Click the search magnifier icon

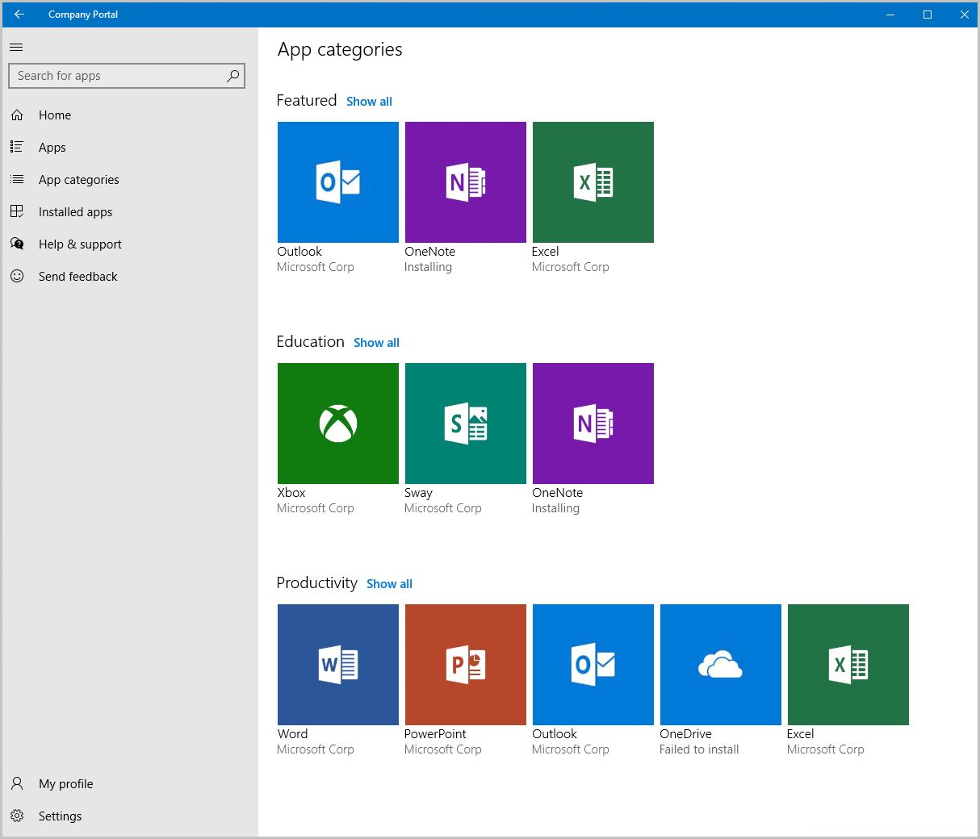coord(233,76)
